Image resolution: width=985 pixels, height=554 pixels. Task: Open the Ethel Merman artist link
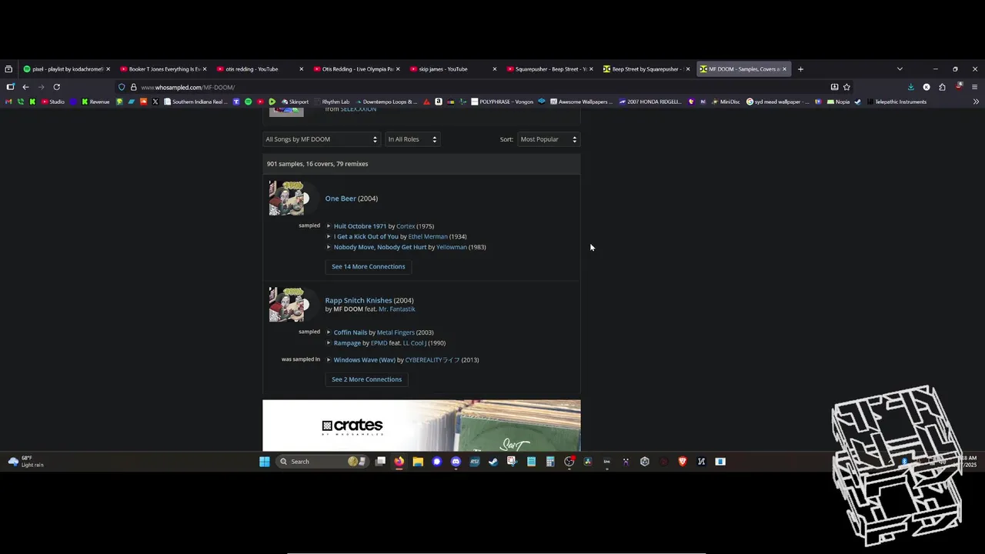pyautogui.click(x=427, y=237)
